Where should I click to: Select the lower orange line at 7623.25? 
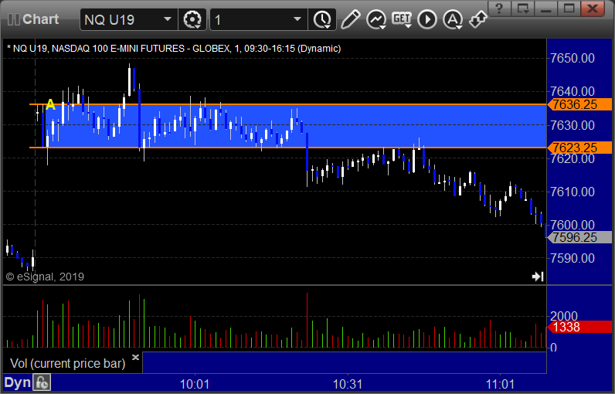pos(288,148)
